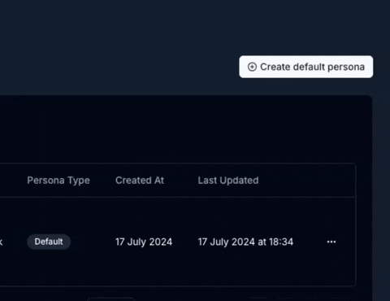This screenshot has height=301, width=390.
Task: Click the Create default persona button
Action: point(306,67)
